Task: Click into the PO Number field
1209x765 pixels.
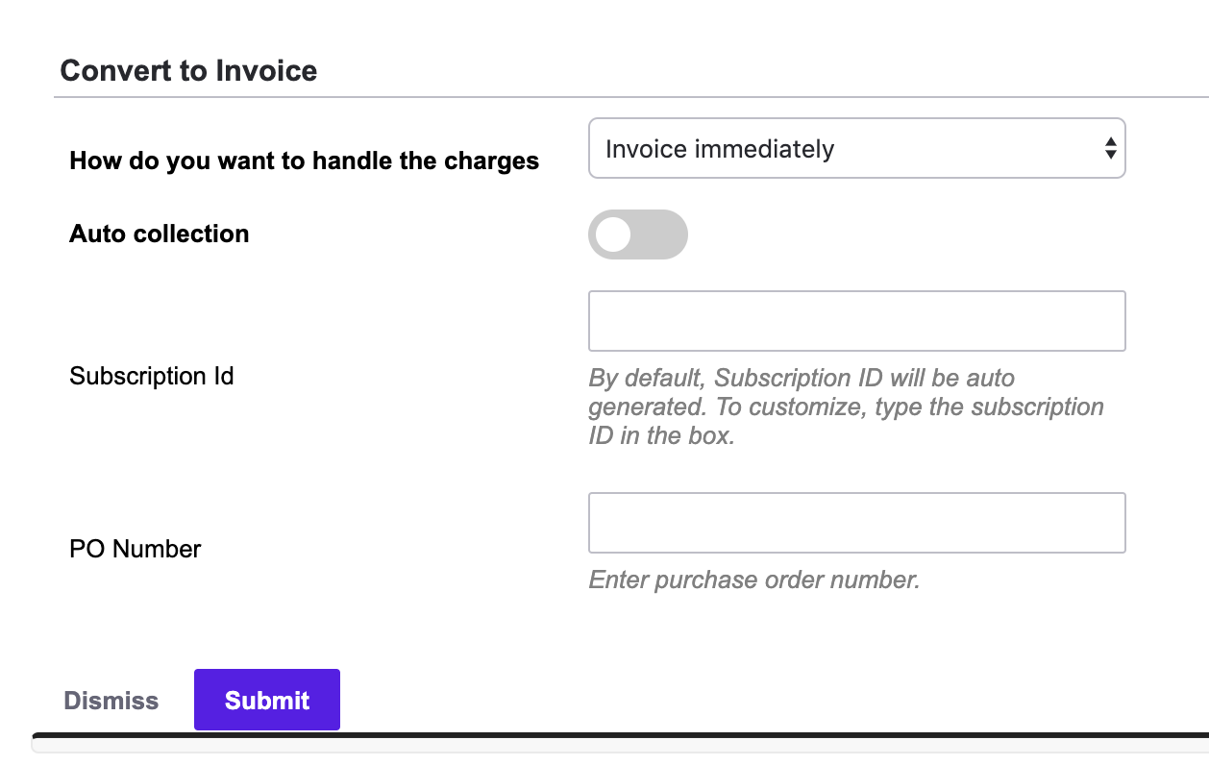Action: (855, 523)
